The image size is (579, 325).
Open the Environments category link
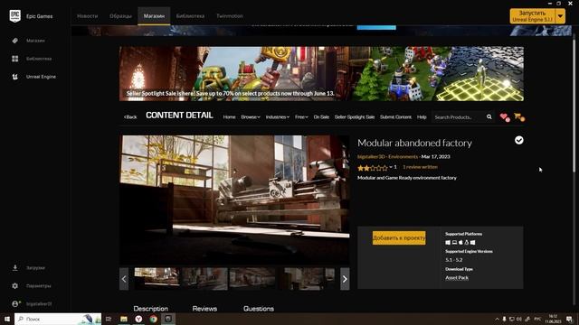tap(403, 156)
